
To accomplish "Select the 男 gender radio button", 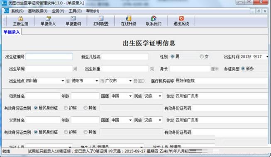I will click(172, 56).
